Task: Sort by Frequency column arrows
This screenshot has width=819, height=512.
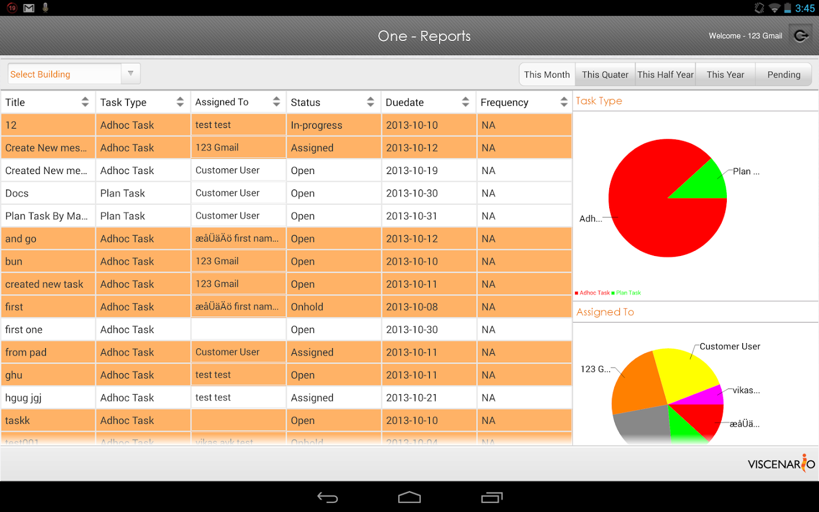Action: pos(564,102)
